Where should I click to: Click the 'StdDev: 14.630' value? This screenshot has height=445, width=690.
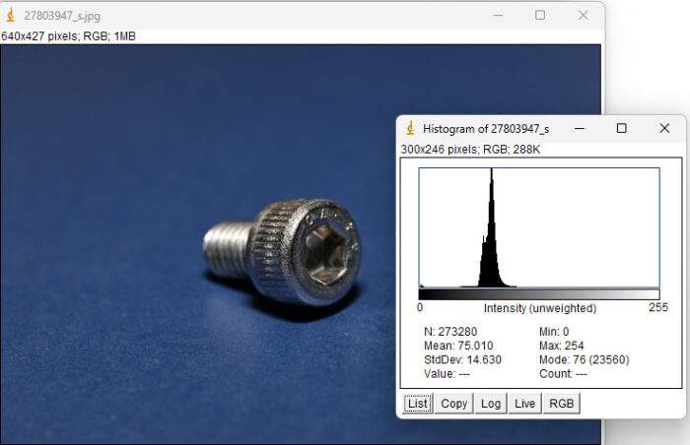pyautogui.click(x=462, y=359)
